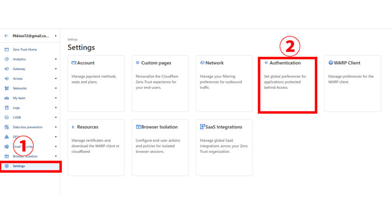Open the SaaS Integrations card
Viewport: 392px width, 220px height.
224,147
